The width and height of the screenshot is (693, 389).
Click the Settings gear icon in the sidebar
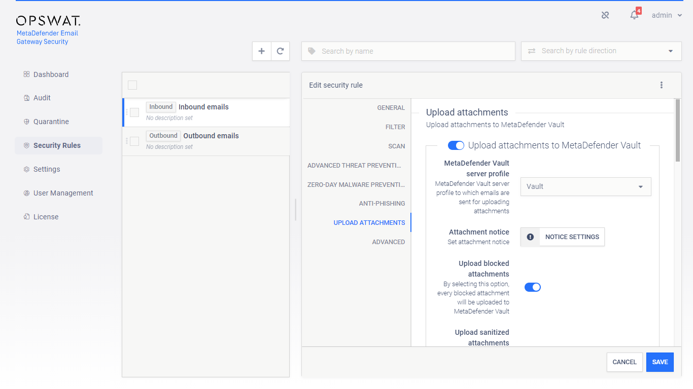[x=26, y=169]
